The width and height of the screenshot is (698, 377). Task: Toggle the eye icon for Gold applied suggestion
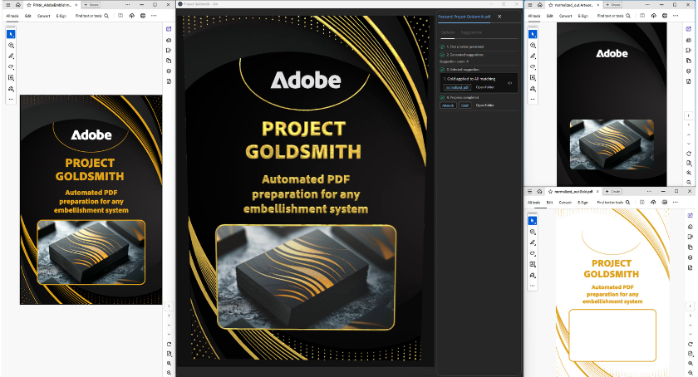point(509,83)
